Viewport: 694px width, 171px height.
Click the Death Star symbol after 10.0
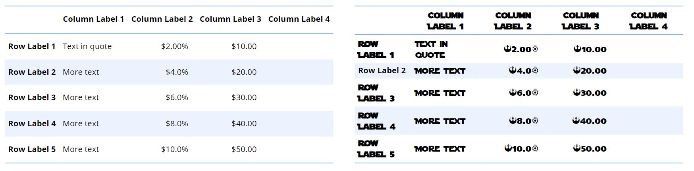coord(535,148)
